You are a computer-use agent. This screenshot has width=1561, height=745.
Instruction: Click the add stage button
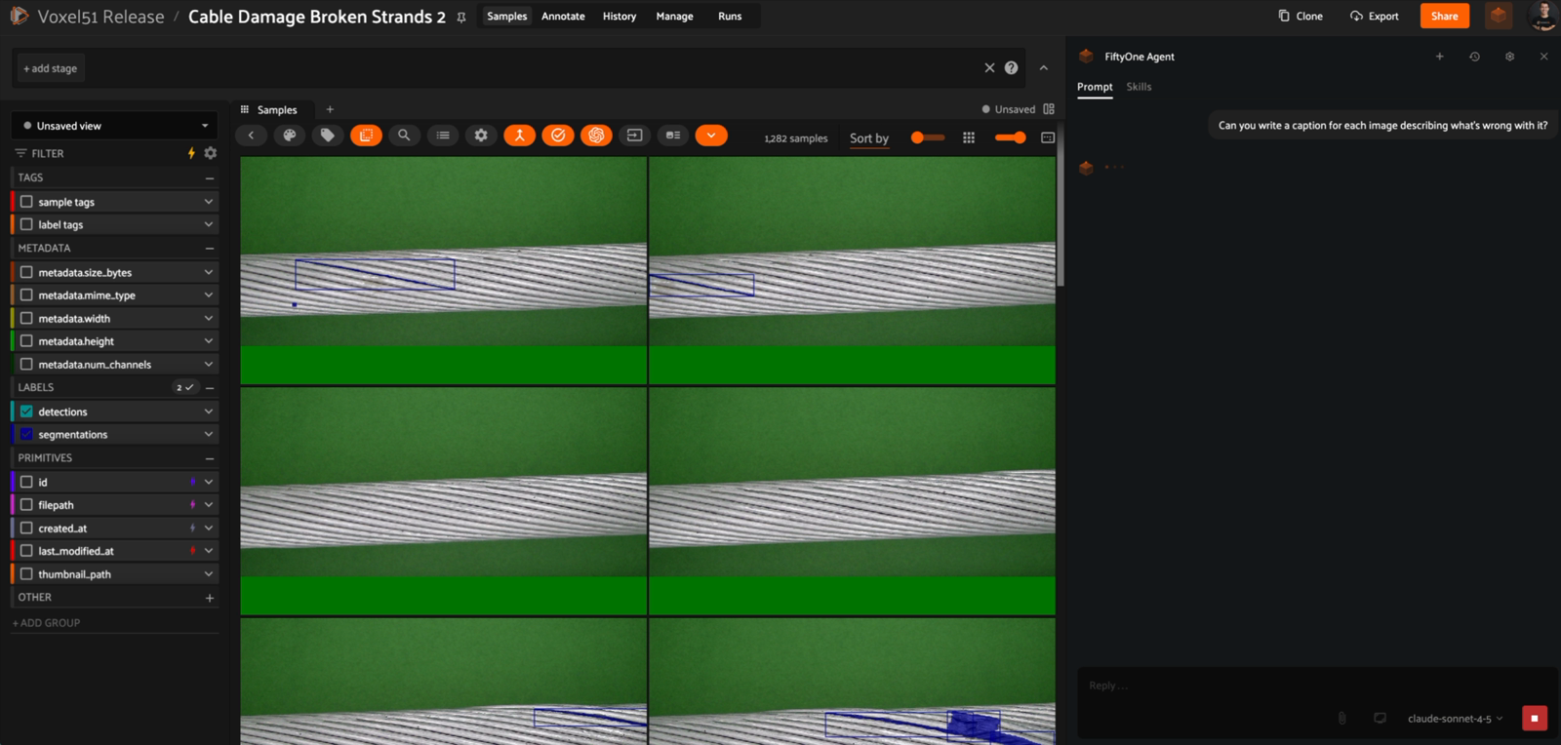pos(51,68)
